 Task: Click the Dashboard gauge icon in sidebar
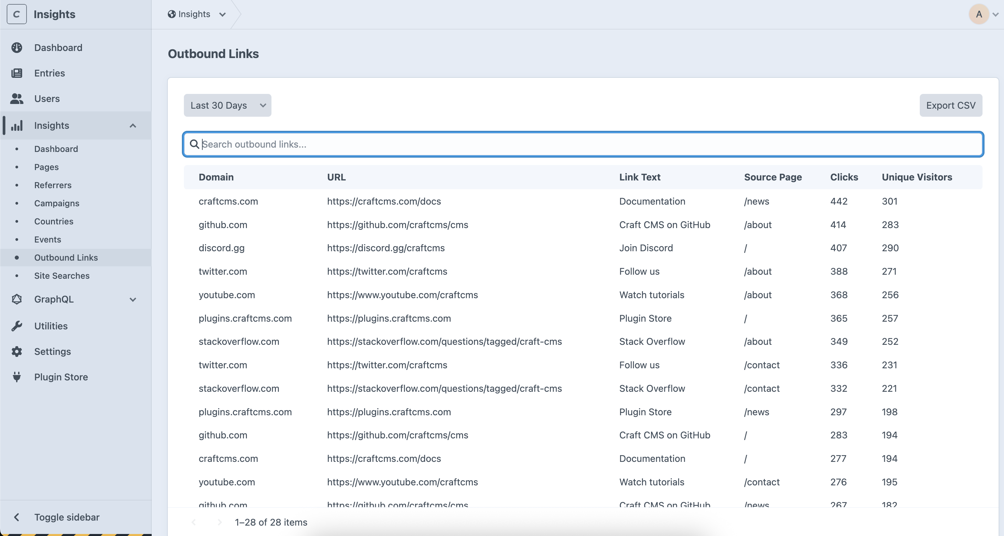(17, 48)
